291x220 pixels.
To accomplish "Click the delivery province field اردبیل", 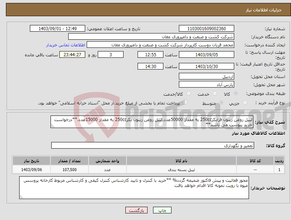I will (x=207, y=76).
